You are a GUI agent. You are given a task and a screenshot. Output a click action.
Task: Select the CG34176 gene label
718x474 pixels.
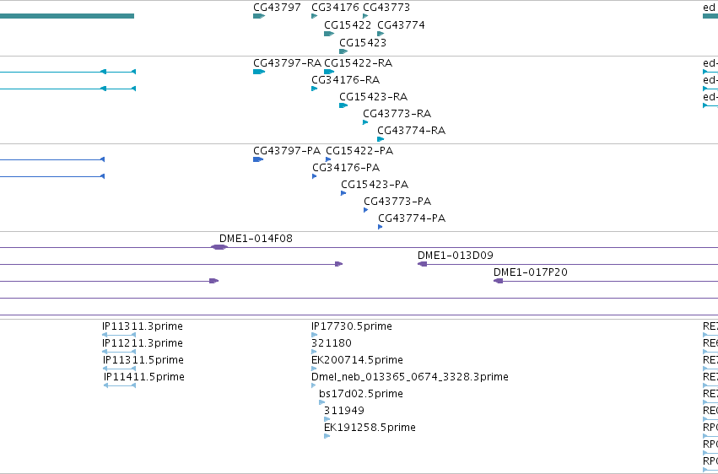click(x=335, y=8)
